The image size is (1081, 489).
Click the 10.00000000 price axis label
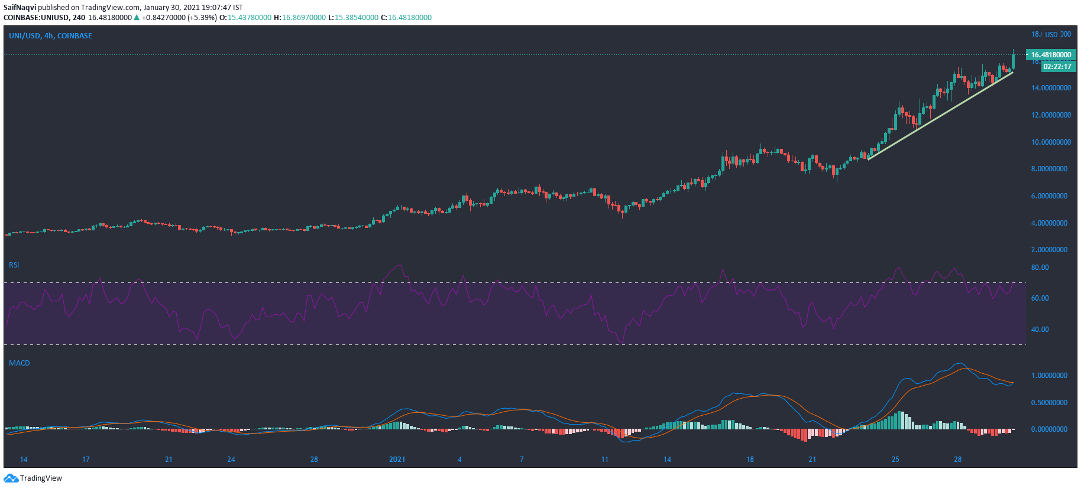click(x=1051, y=142)
